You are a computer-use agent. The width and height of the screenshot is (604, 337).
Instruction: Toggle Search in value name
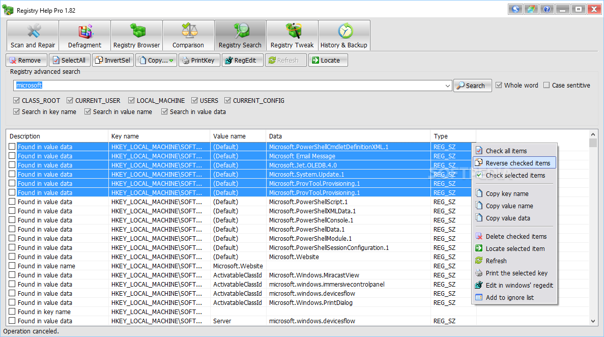[88, 112]
